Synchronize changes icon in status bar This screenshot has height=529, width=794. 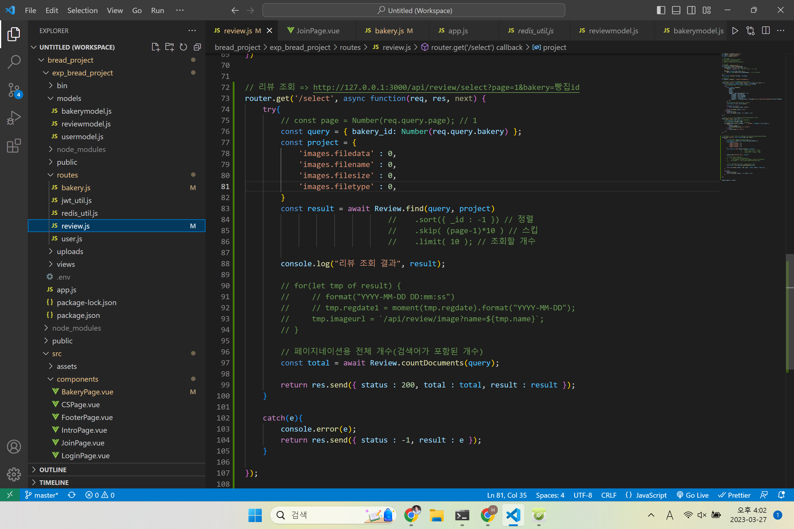72,495
